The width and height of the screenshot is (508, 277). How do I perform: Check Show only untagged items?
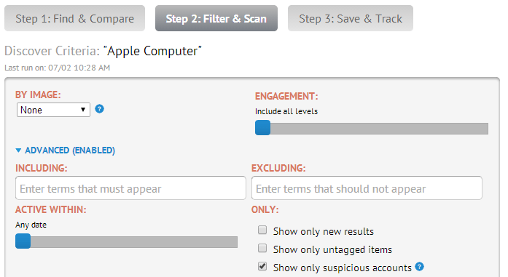pos(262,248)
